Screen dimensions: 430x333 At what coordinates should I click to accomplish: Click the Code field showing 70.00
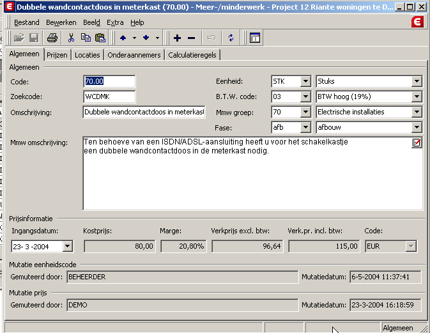(109, 81)
